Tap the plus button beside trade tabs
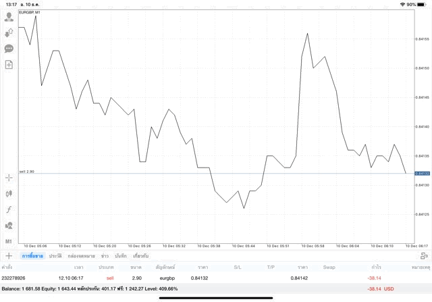 click(x=9, y=256)
